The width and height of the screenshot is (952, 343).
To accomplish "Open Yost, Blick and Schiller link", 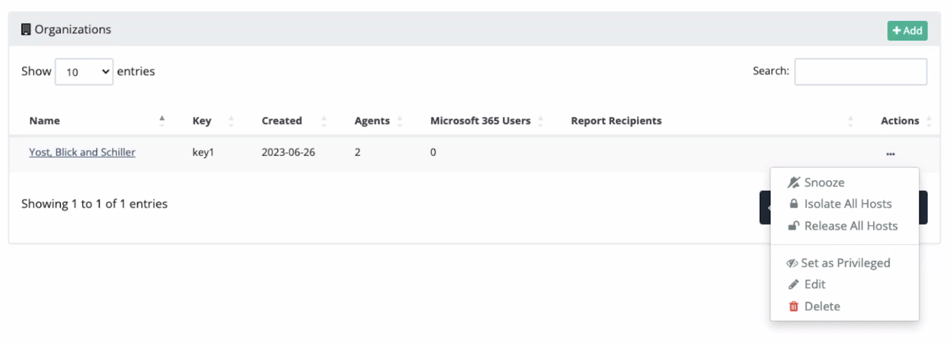I will click(x=82, y=152).
